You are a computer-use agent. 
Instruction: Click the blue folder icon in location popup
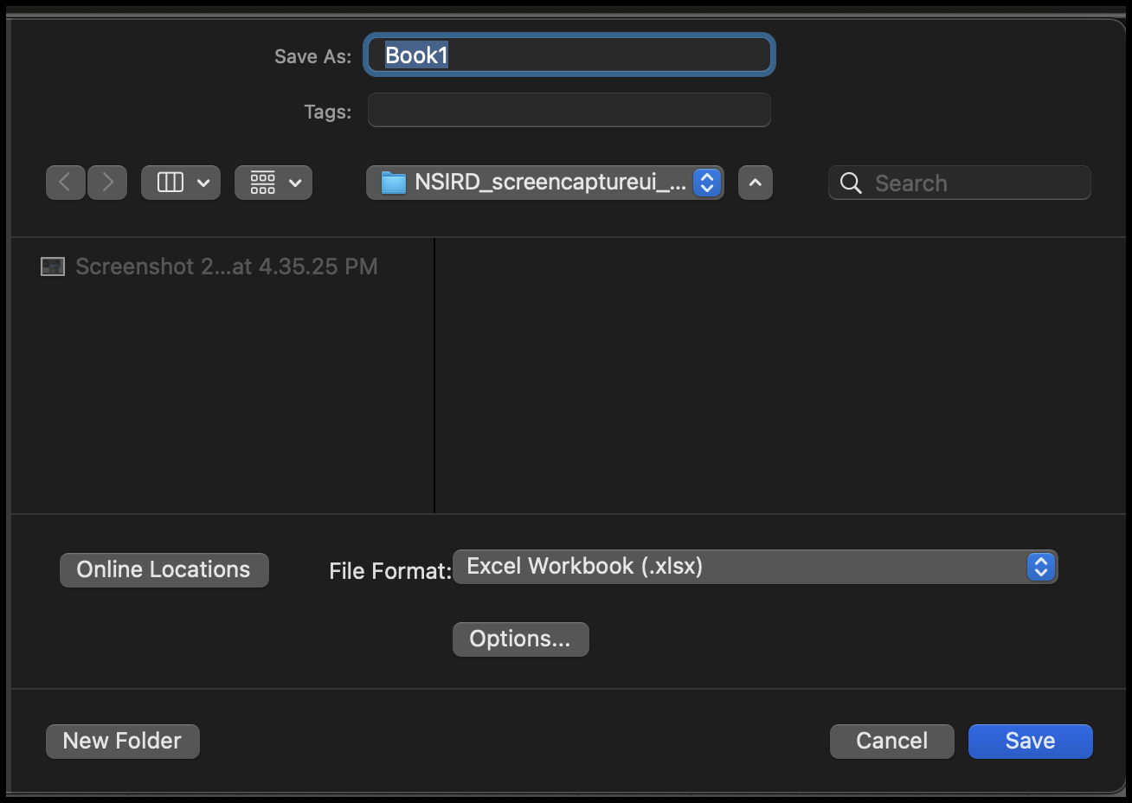394,183
